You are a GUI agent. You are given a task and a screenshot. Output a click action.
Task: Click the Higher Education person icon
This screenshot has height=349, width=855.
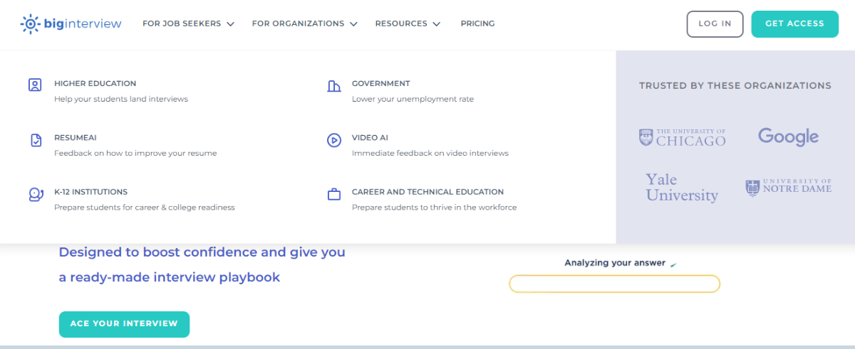tap(35, 85)
